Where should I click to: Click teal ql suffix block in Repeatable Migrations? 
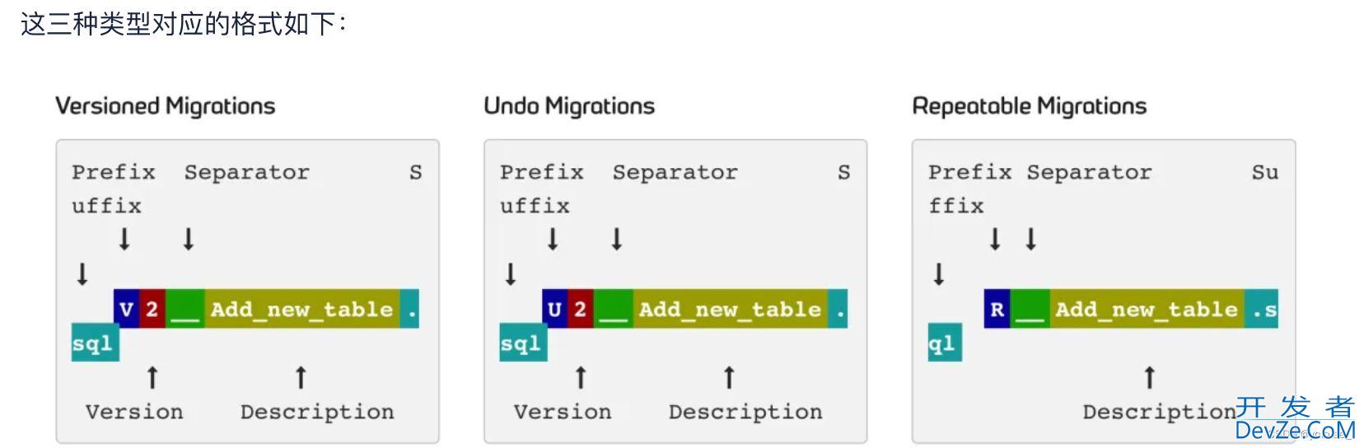944,343
